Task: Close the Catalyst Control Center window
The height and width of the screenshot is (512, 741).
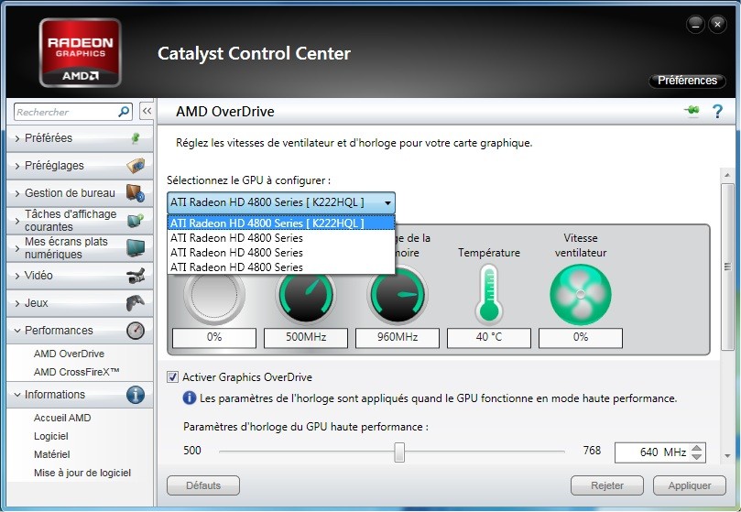Action: (x=717, y=24)
